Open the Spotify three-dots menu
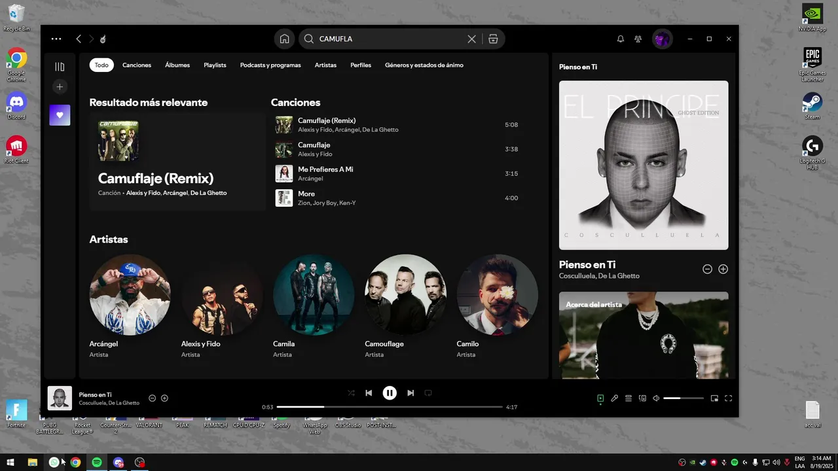 coord(56,39)
